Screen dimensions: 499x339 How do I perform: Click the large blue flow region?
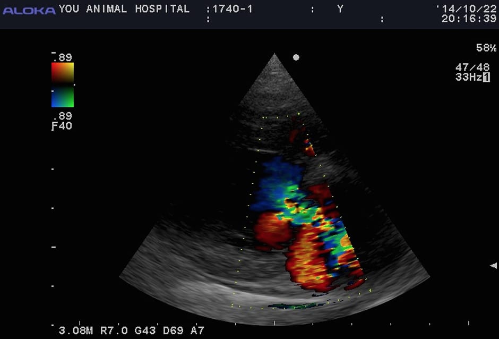pos(276,185)
